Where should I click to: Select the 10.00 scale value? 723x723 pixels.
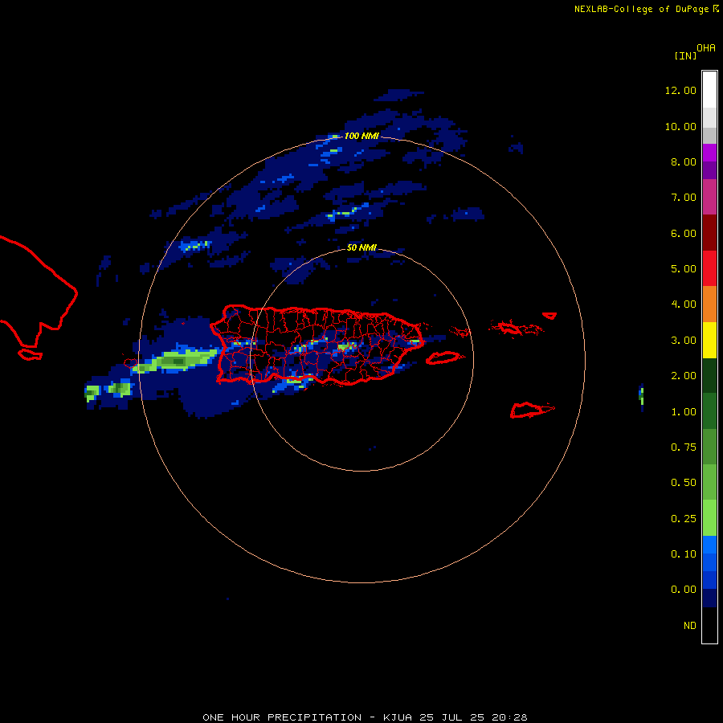pos(680,126)
